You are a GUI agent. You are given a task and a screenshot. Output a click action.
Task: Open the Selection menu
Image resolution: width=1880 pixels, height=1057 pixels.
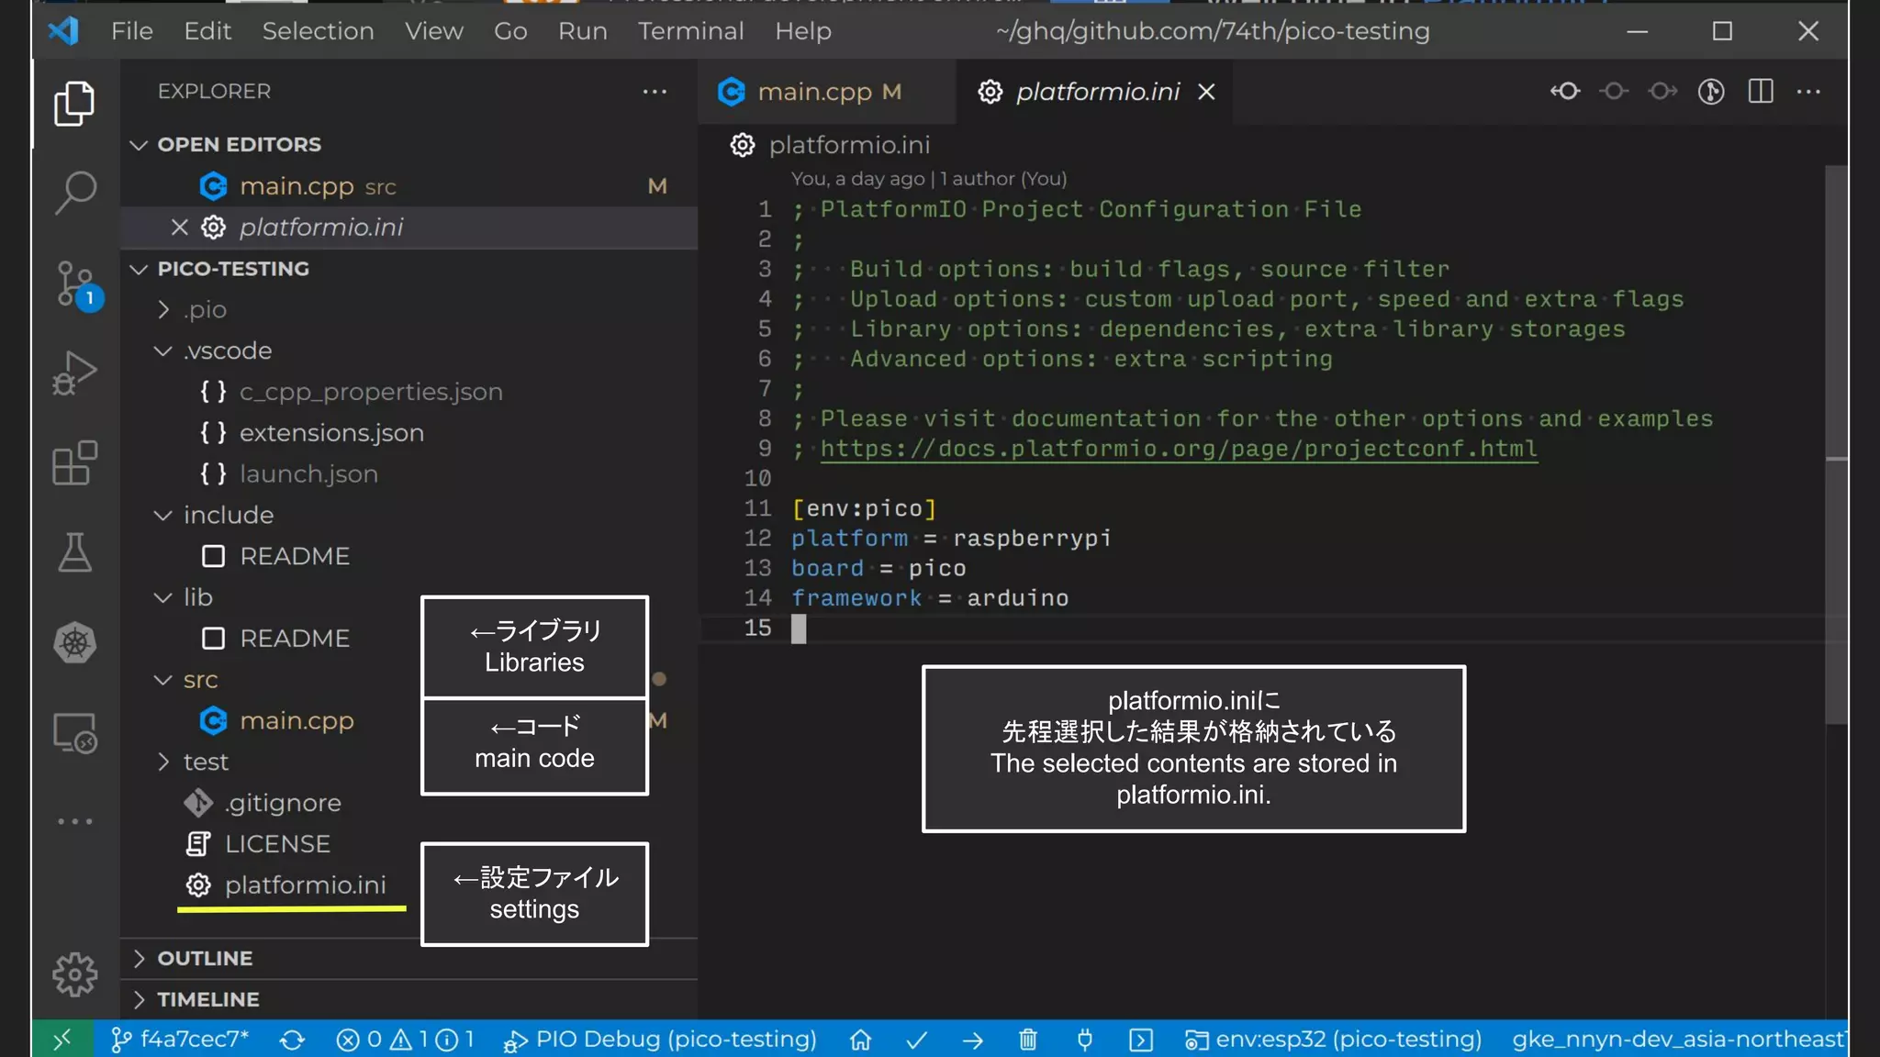click(x=318, y=31)
